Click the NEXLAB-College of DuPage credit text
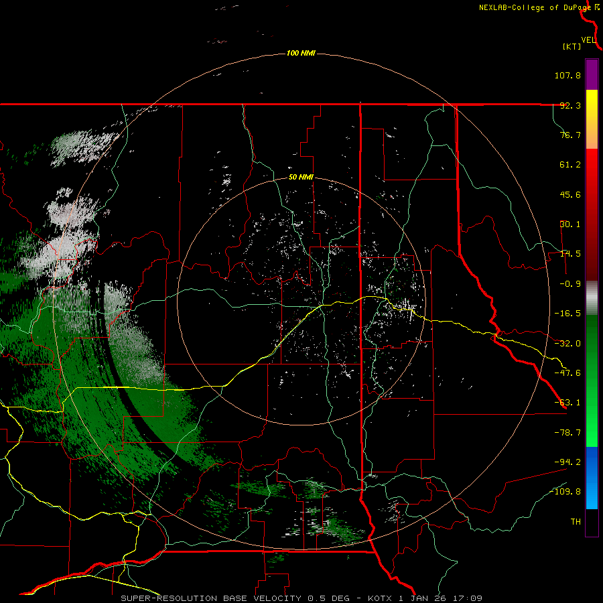The height and width of the screenshot is (603, 603). [535, 7]
